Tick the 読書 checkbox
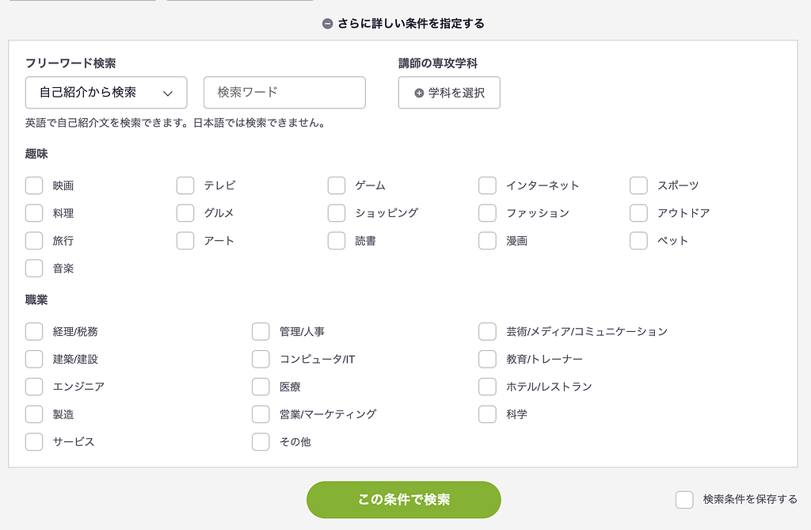811x530 pixels. [337, 241]
